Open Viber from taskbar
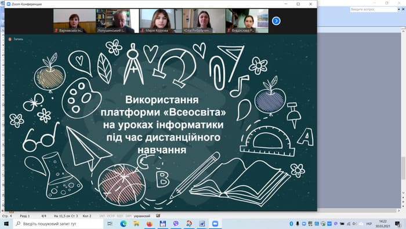 coord(176,224)
